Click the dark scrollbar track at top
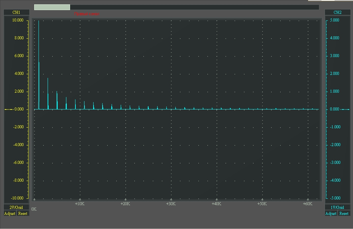Screen dimensions: 353x229 [x=194, y=7]
